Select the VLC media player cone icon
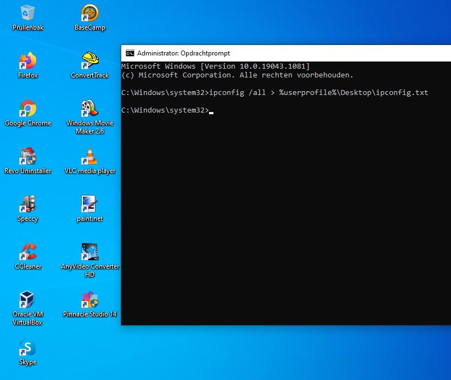Viewport: 451px width, 380px height. (x=89, y=157)
